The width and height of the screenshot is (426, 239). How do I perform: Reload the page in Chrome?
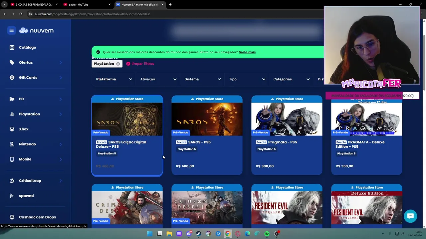21,14
